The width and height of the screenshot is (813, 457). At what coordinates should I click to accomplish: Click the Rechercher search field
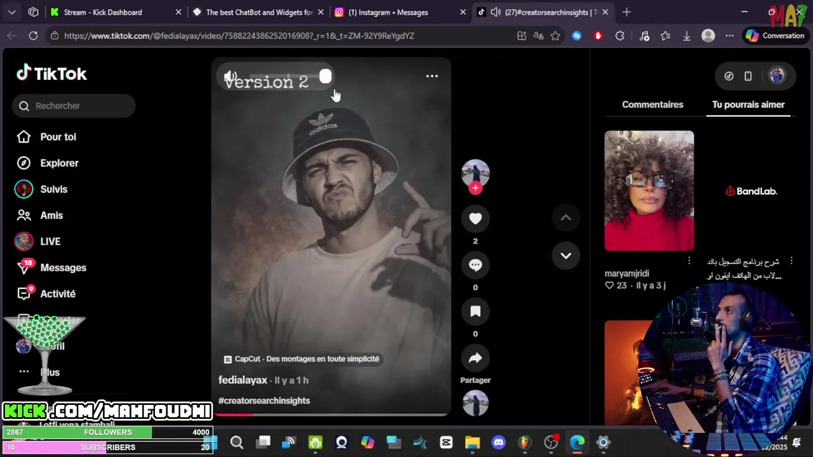[74, 106]
